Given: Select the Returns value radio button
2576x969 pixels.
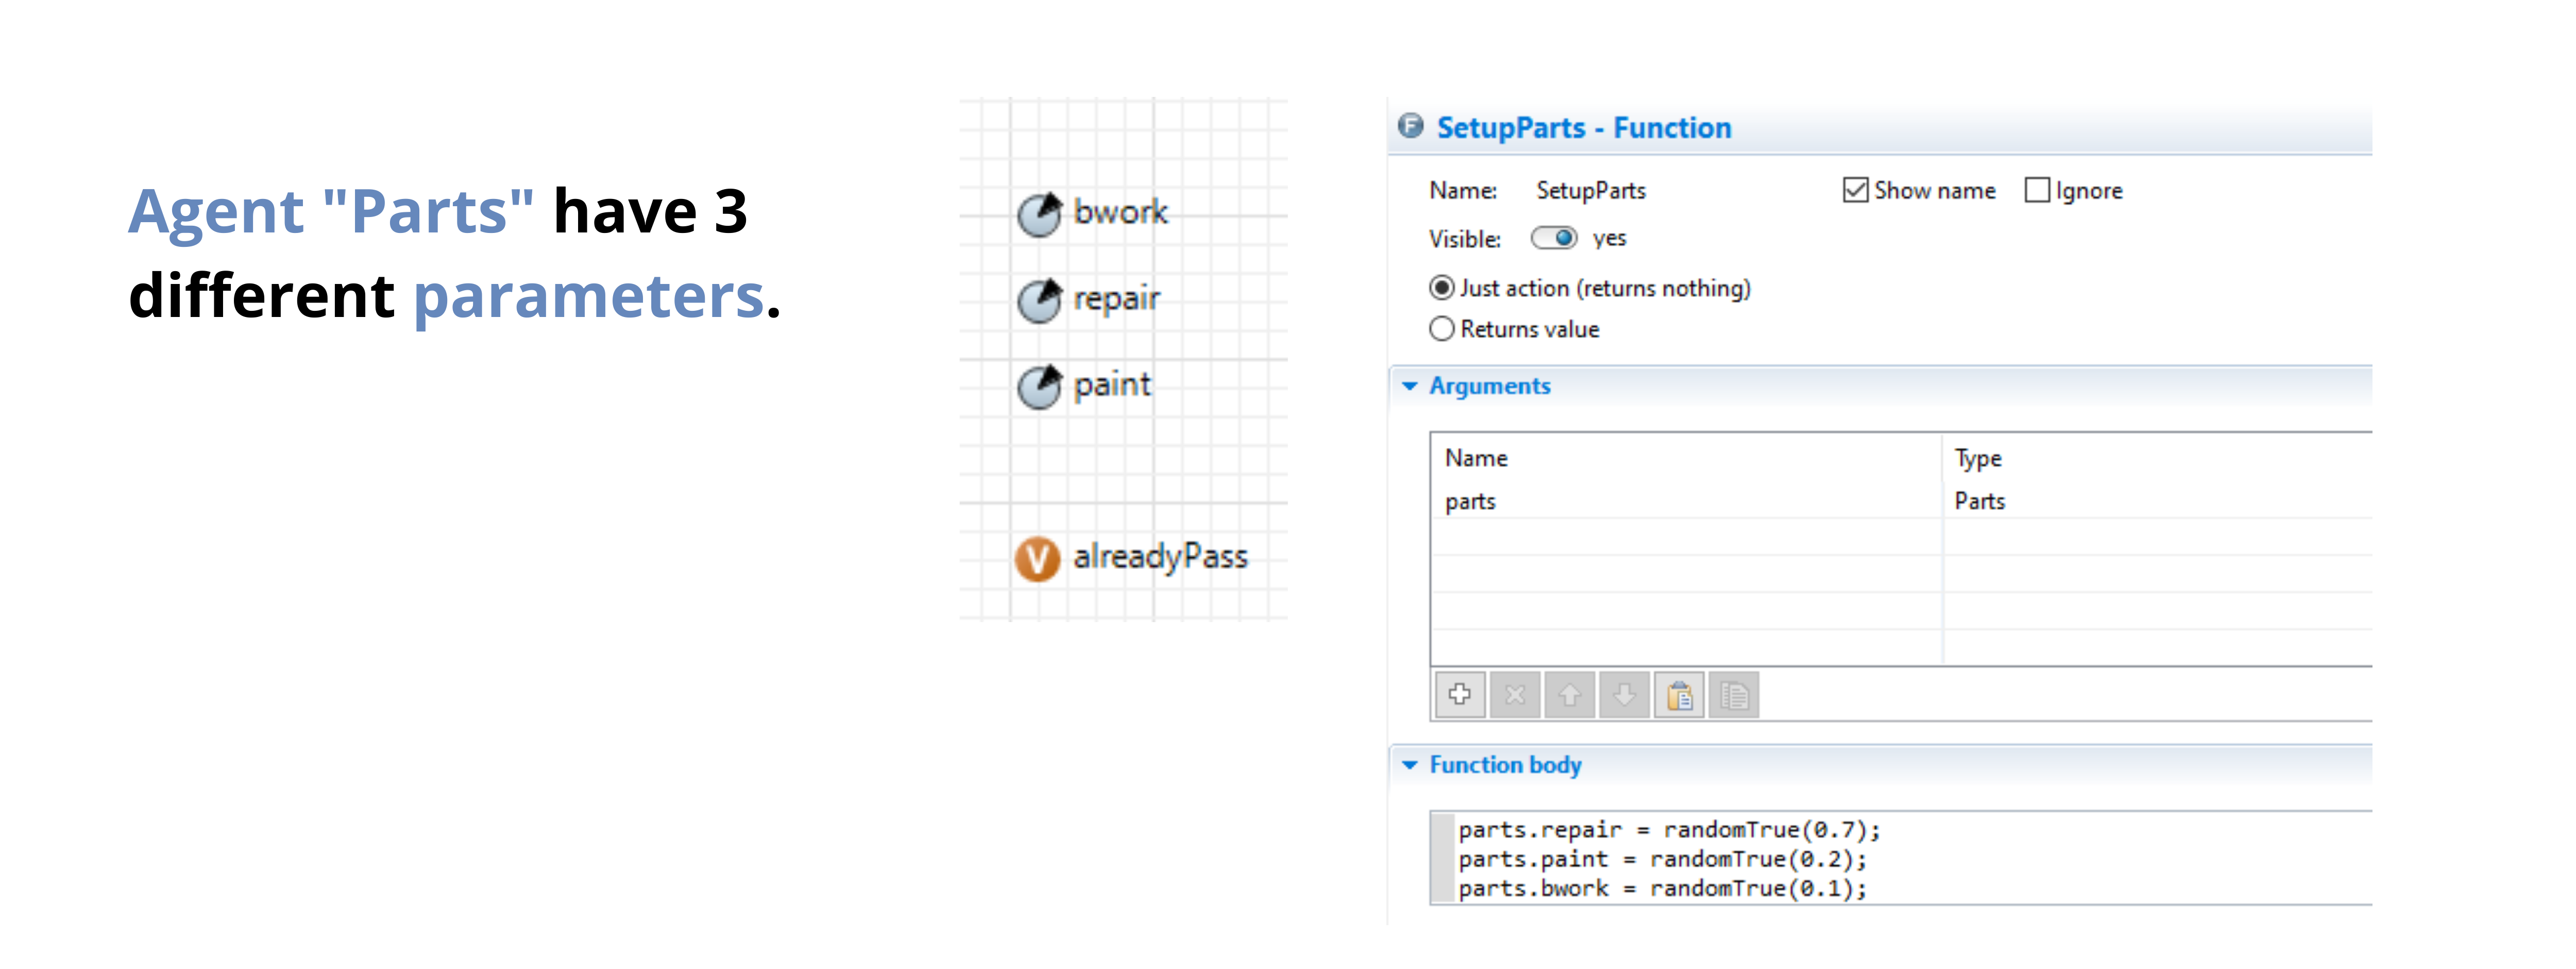Looking at the screenshot, I should 1441,329.
